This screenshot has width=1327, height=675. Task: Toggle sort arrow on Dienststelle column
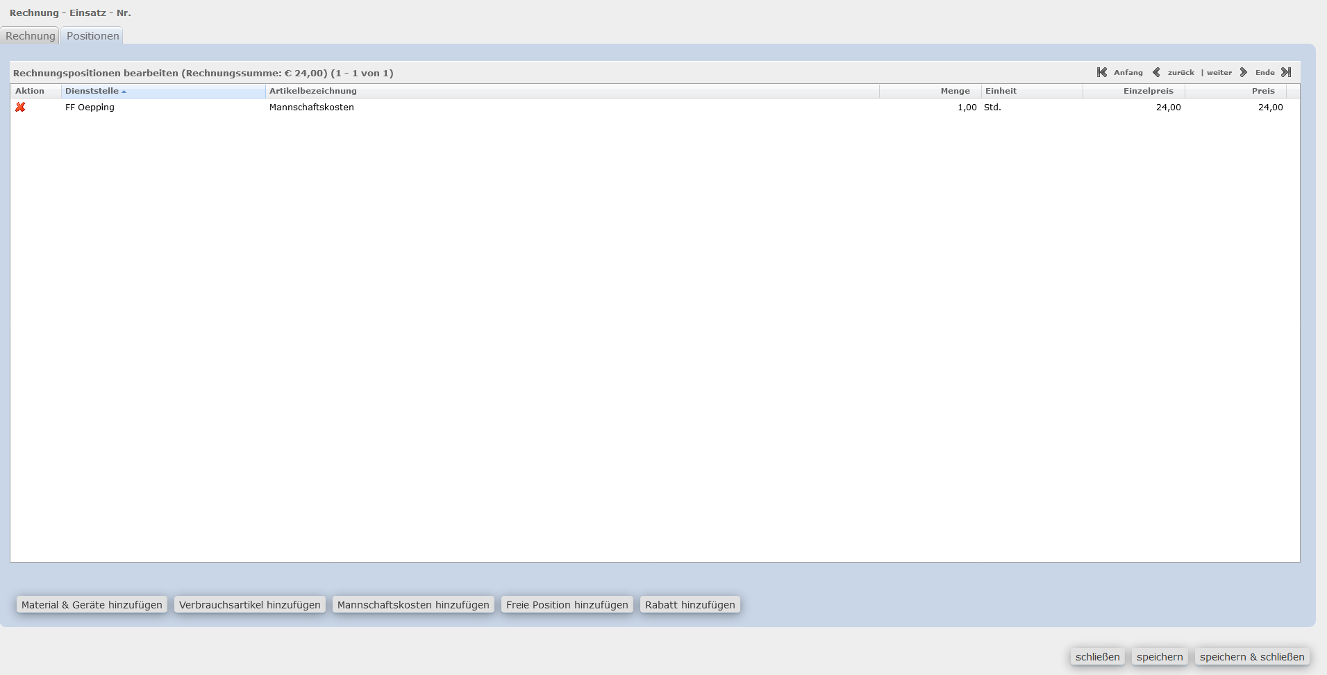coord(124,92)
